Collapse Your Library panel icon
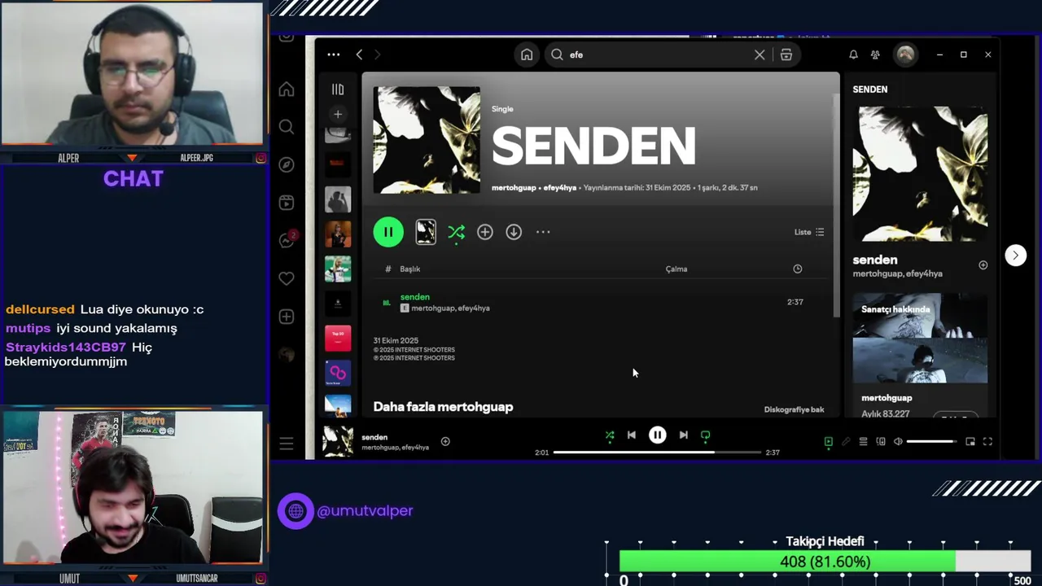 338,90
